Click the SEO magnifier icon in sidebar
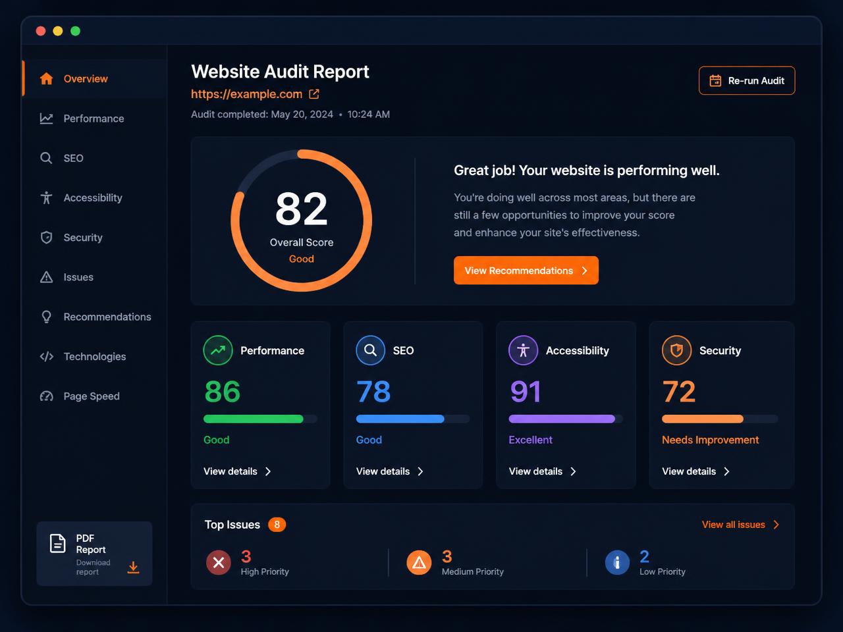Screen dimensions: 843x632 coord(46,158)
